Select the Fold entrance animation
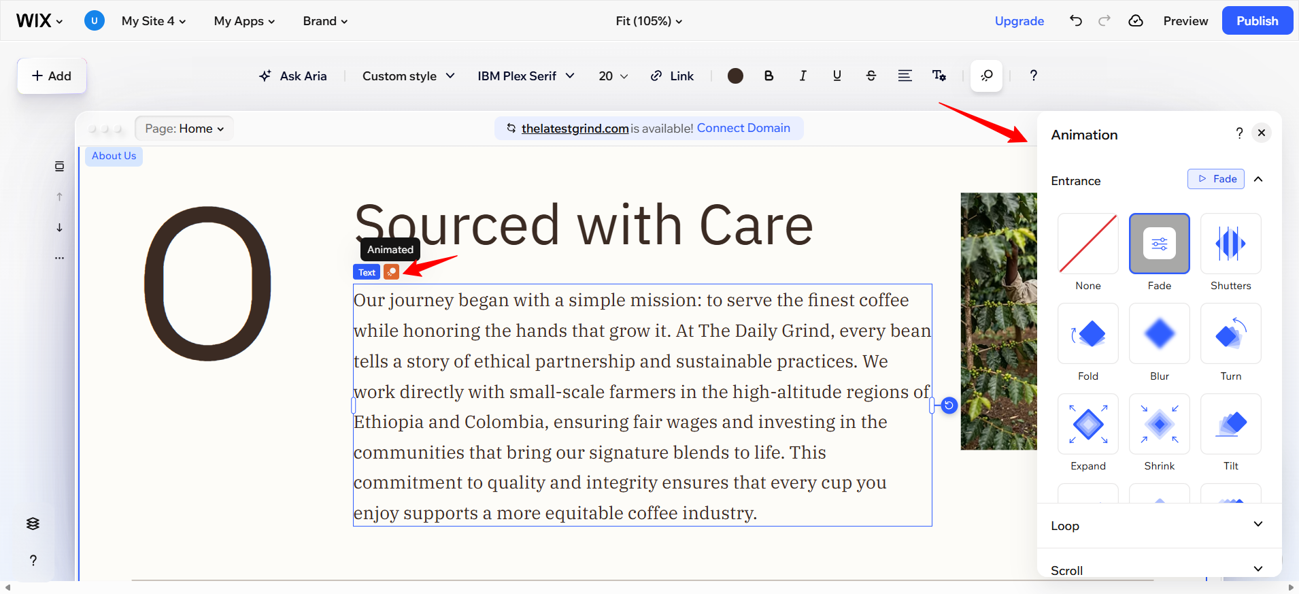This screenshot has height=594, width=1299. point(1088,333)
